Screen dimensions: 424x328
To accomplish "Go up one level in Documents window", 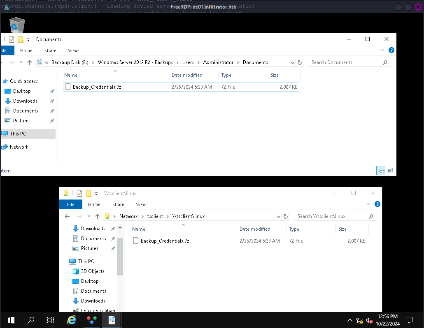I will coord(30,62).
